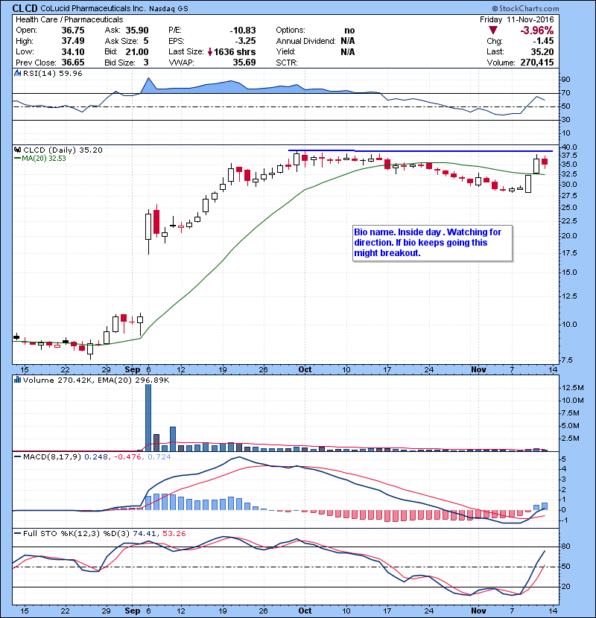Click the Options value 'no'
The image size is (596, 618).
[x=349, y=31]
